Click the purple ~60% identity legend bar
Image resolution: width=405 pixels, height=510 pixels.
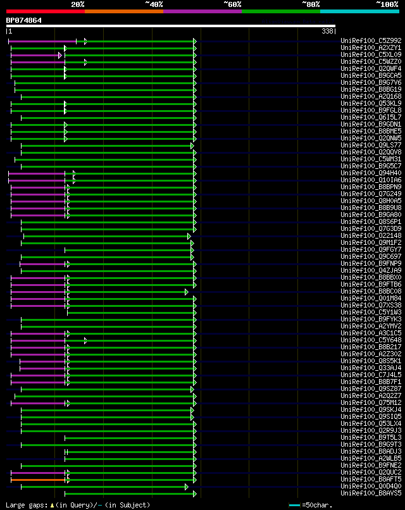[202, 11]
